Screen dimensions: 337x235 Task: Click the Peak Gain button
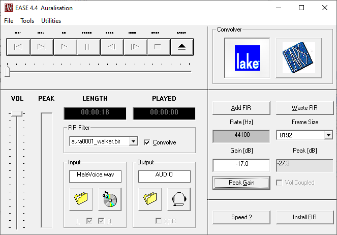[x=241, y=183]
